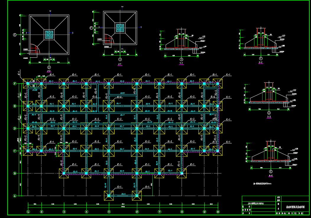This screenshot has height=218, width=311.
Task: Select the 1-1 section title label
Action: (181, 63)
